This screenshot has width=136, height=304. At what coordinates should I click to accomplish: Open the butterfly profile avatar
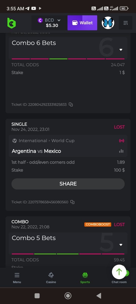108,23
